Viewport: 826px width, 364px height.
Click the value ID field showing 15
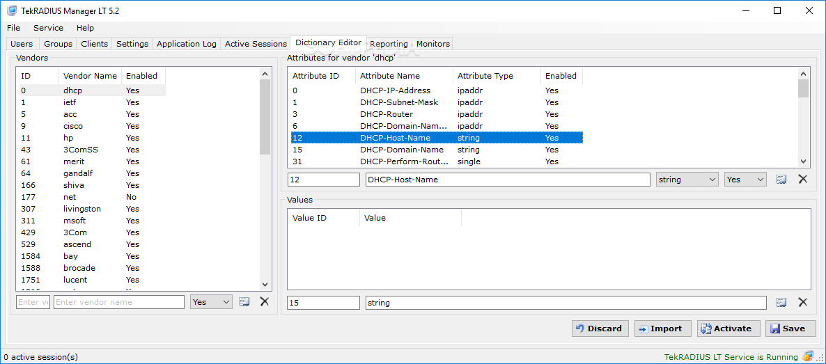323,303
